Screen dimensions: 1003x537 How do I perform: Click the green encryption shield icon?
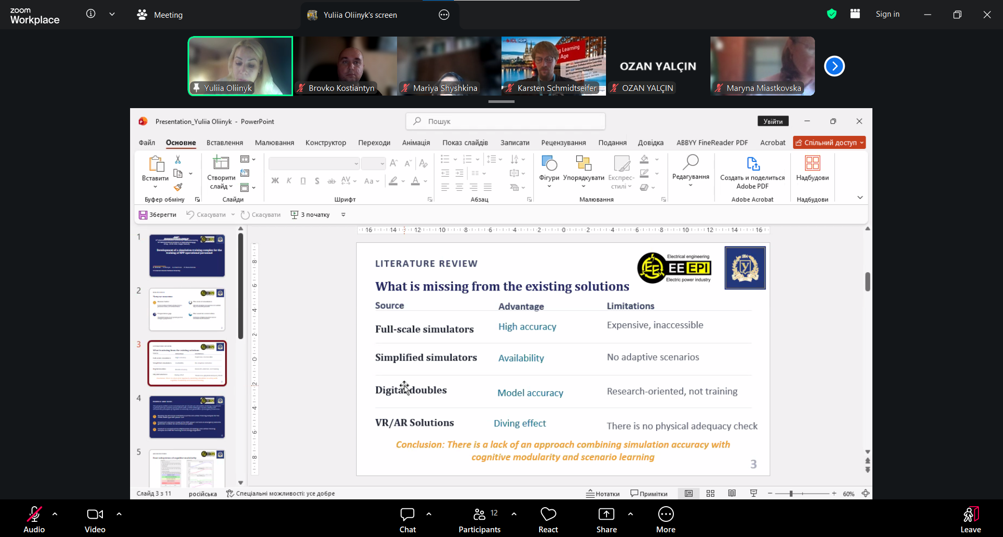(832, 14)
